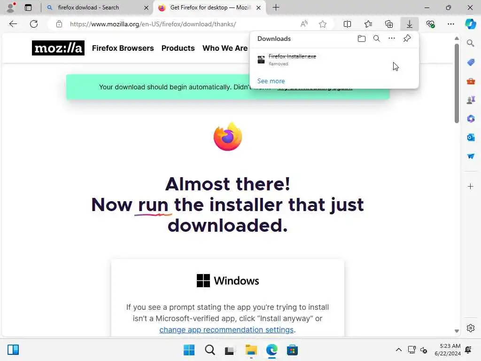Refresh the page with reload icon
The image size is (481, 361).
[x=34, y=24]
